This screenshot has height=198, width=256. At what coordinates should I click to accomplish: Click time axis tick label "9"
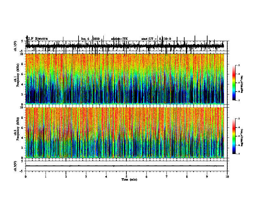[x=207, y=177]
